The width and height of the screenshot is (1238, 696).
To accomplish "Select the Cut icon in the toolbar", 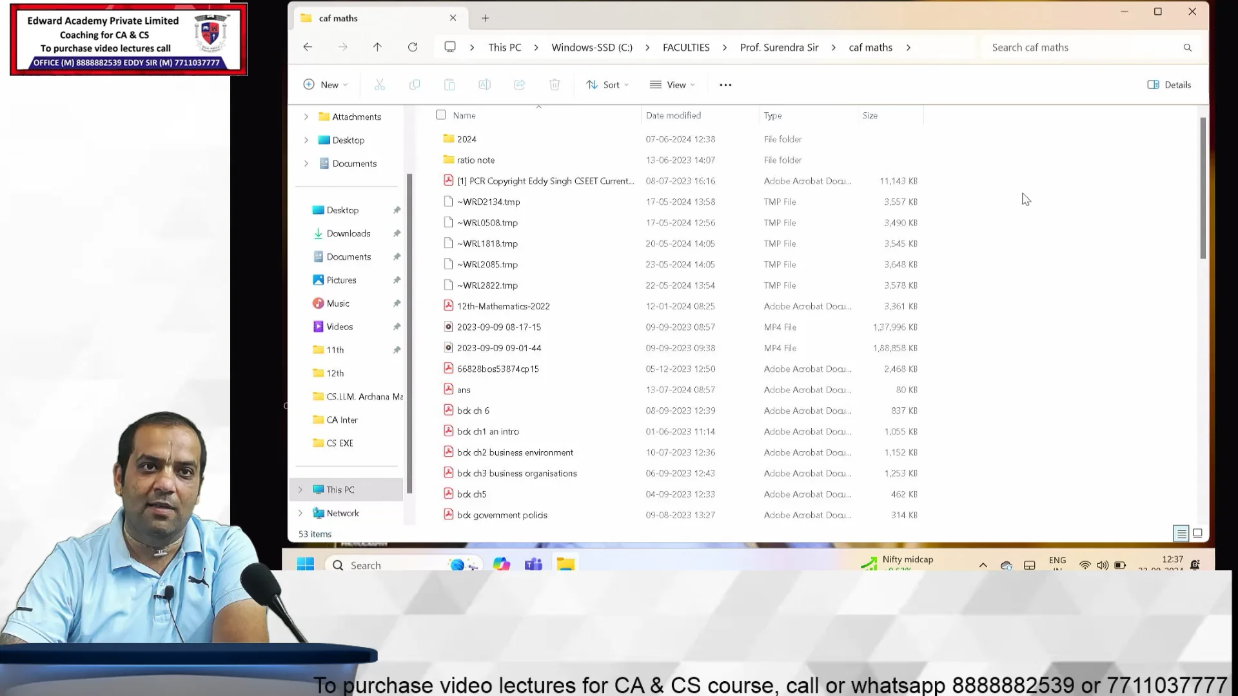I will [380, 84].
